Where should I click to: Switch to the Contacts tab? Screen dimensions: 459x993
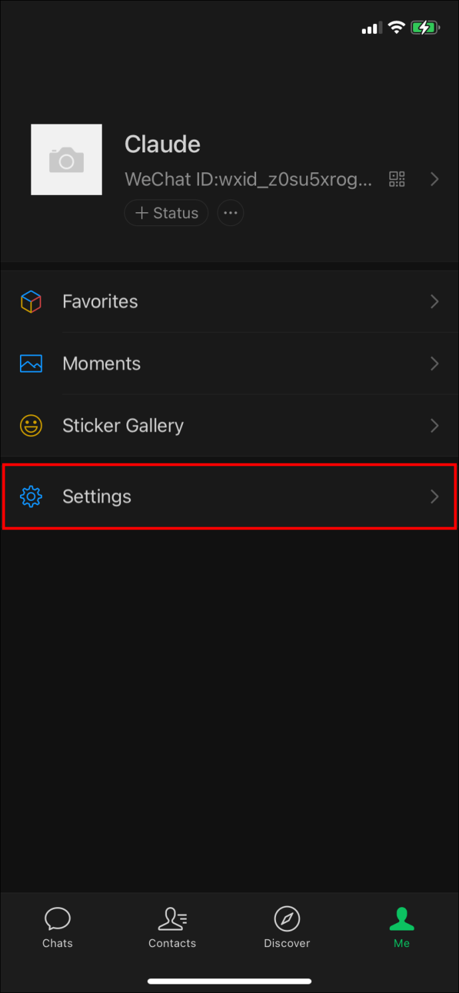172,928
